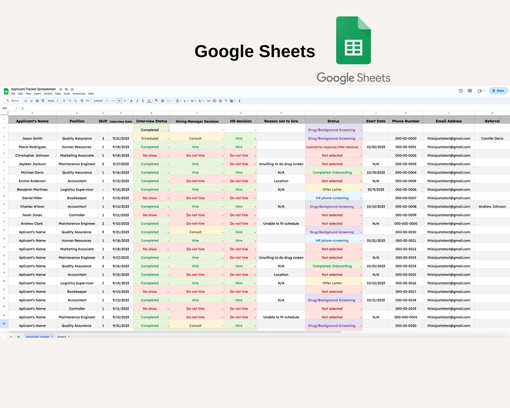Open the font family selector showing Lexend
This screenshot has height=408, width=510.
(x=99, y=101)
